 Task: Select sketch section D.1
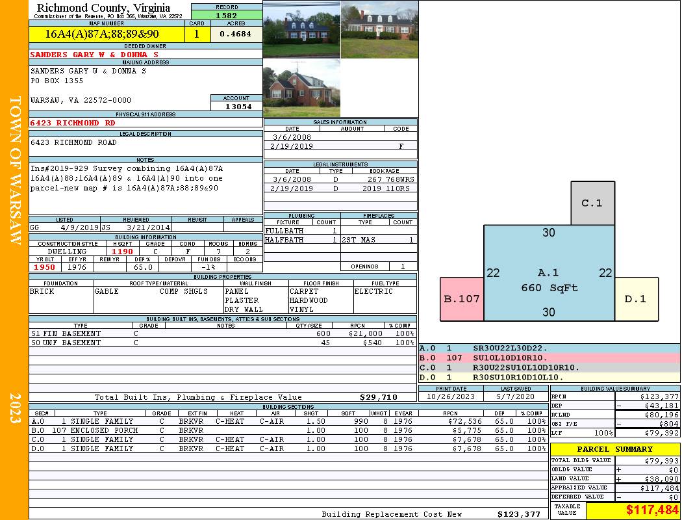click(637, 300)
